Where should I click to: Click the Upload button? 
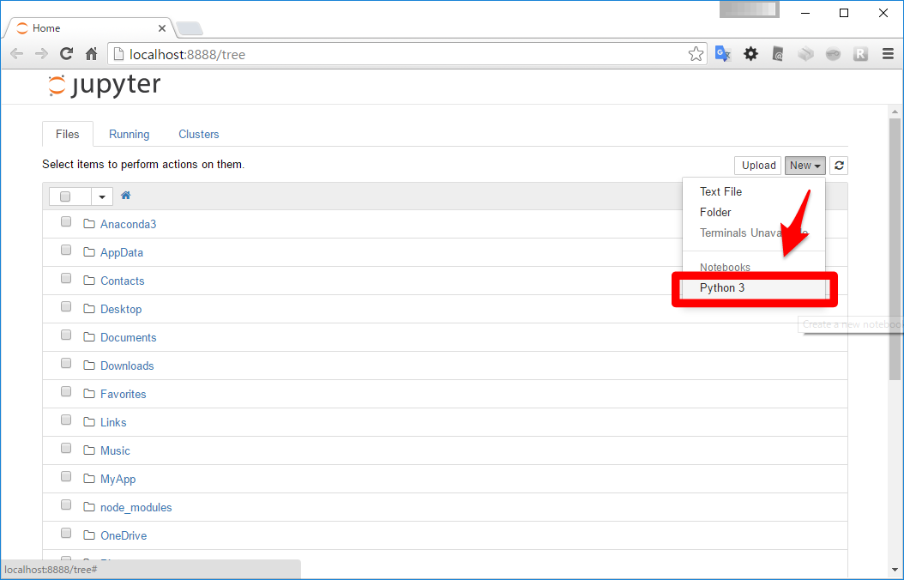(x=758, y=166)
